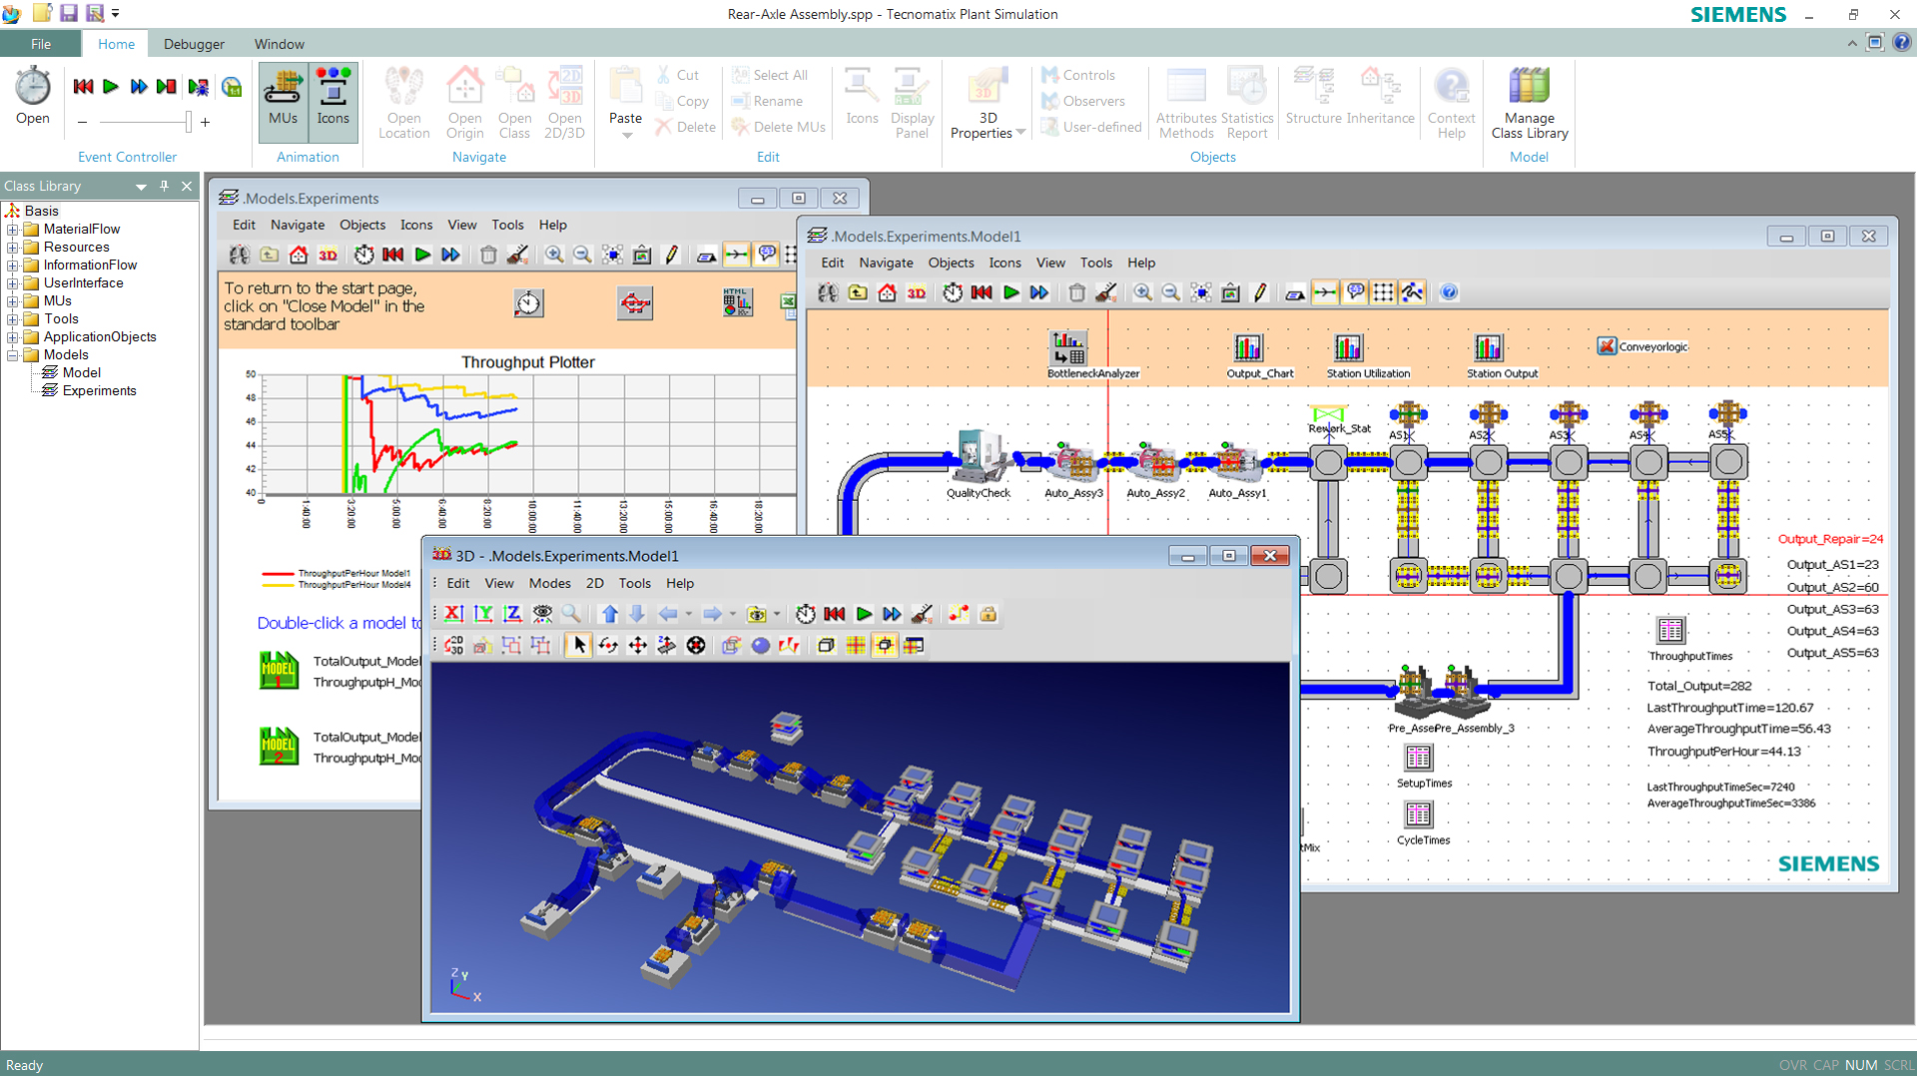
Task: Open the 3D view from Model1 toolbar
Action: [x=916, y=292]
